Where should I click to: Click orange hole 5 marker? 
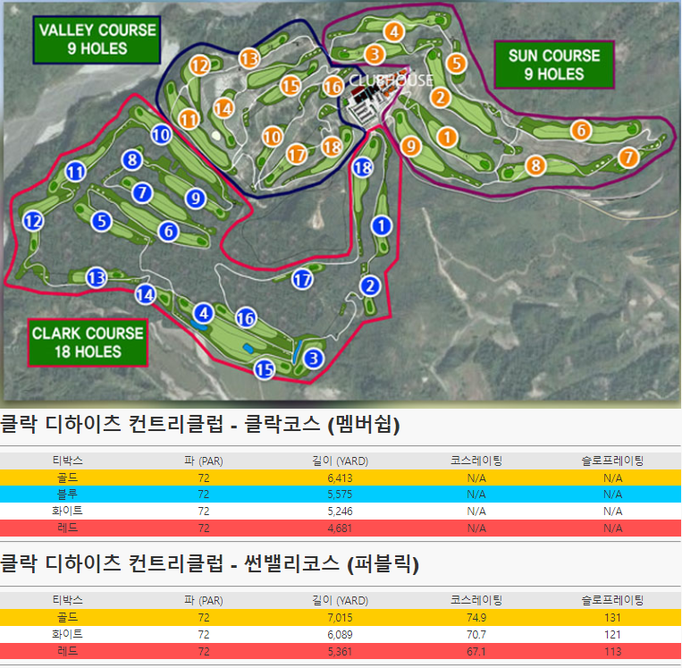coord(456,63)
